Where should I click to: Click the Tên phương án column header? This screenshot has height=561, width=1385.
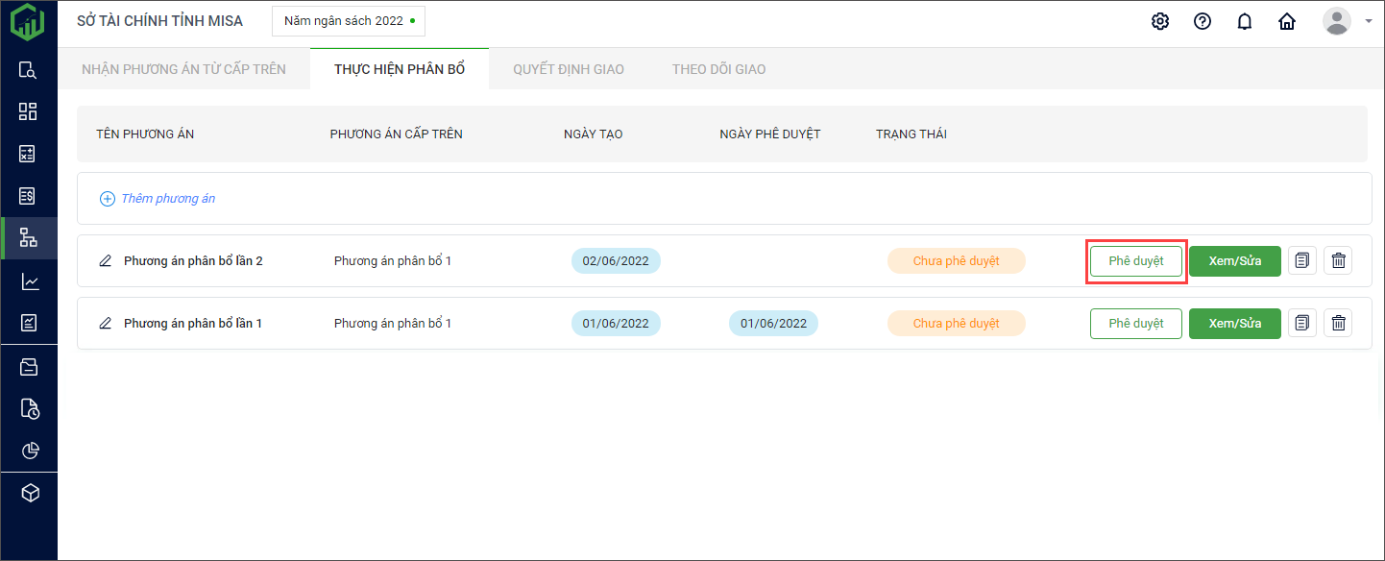pos(145,134)
